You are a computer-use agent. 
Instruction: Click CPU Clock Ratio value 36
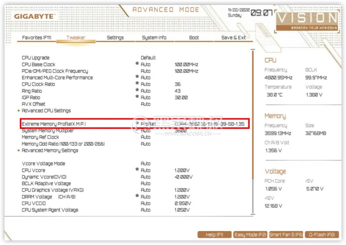177,84
